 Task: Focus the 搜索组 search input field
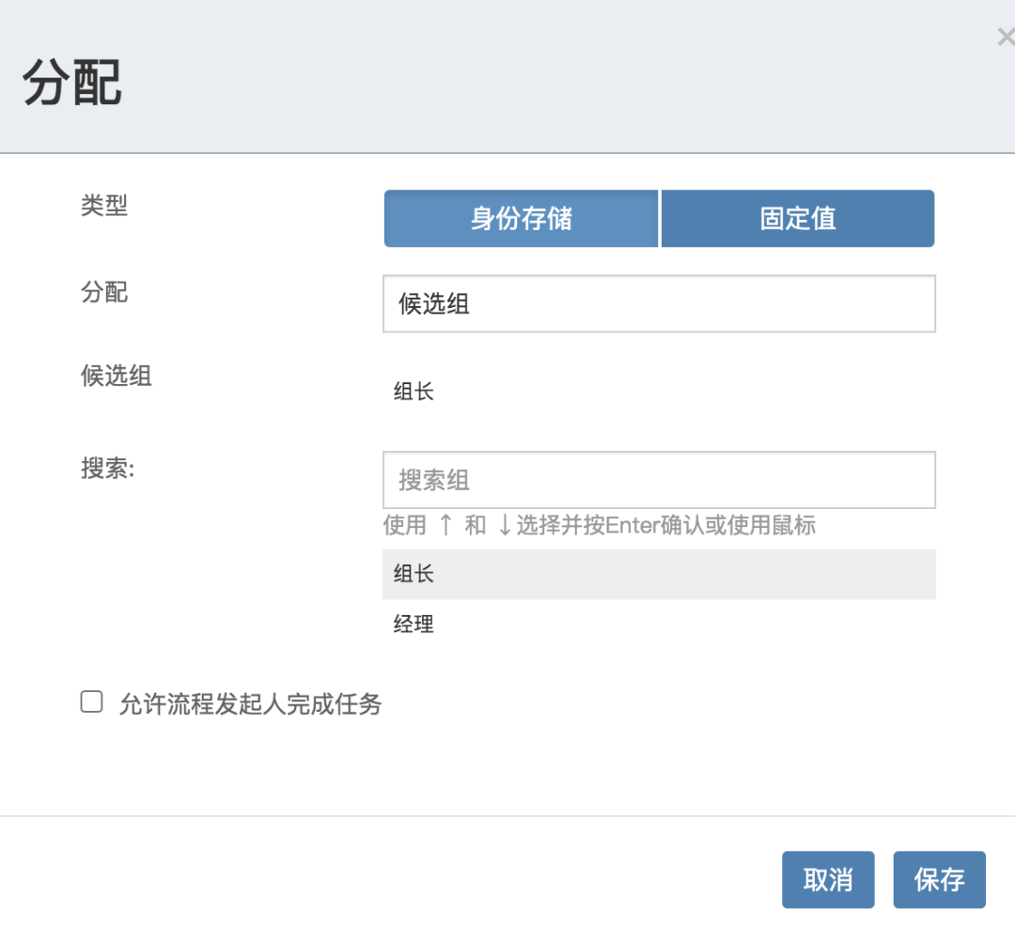(659, 480)
